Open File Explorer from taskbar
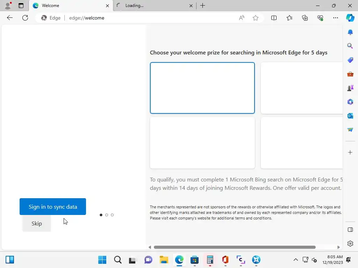Viewport: 358px width, 268px height. coord(164,260)
